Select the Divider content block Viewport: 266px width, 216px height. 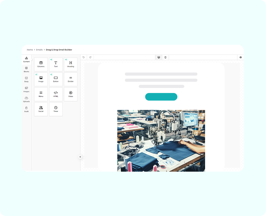tap(71, 79)
